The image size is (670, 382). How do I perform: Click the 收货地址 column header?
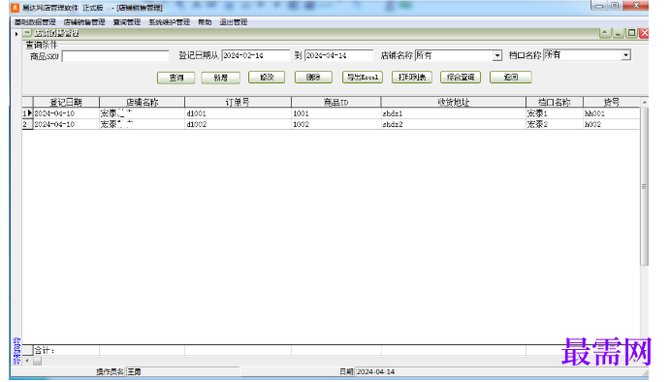[x=454, y=102]
